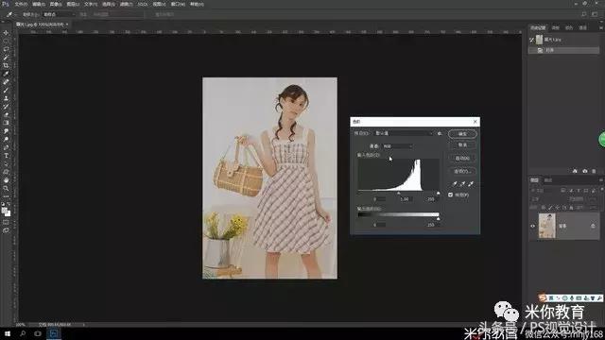Open the Channel RGB dropdown
Screen dimensions: 605x340
pyautogui.click(x=397, y=146)
